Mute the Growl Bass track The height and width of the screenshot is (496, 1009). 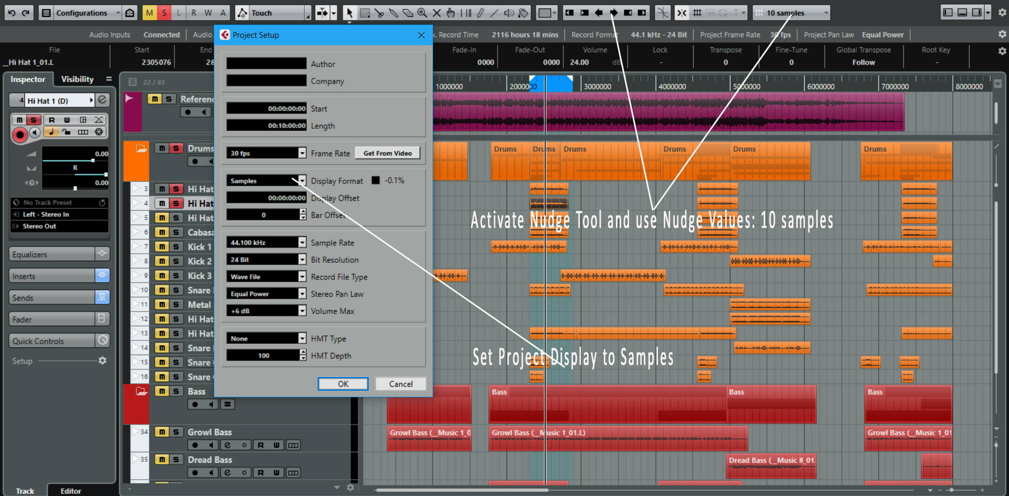coord(162,432)
